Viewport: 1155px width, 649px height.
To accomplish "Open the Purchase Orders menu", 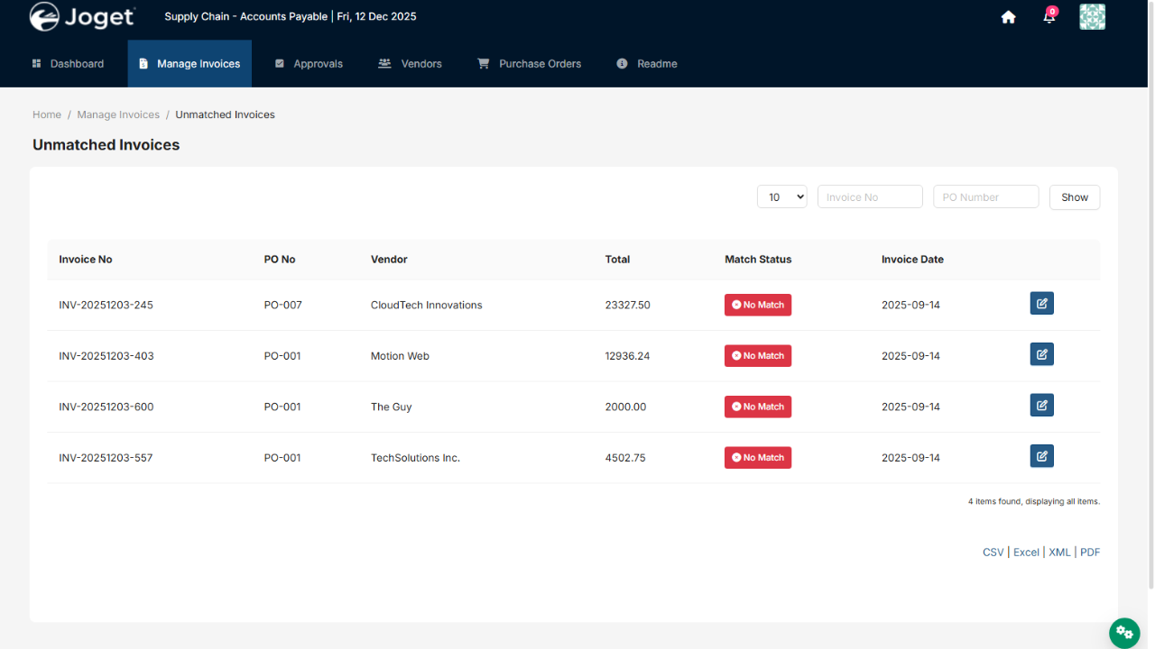I will (x=530, y=64).
